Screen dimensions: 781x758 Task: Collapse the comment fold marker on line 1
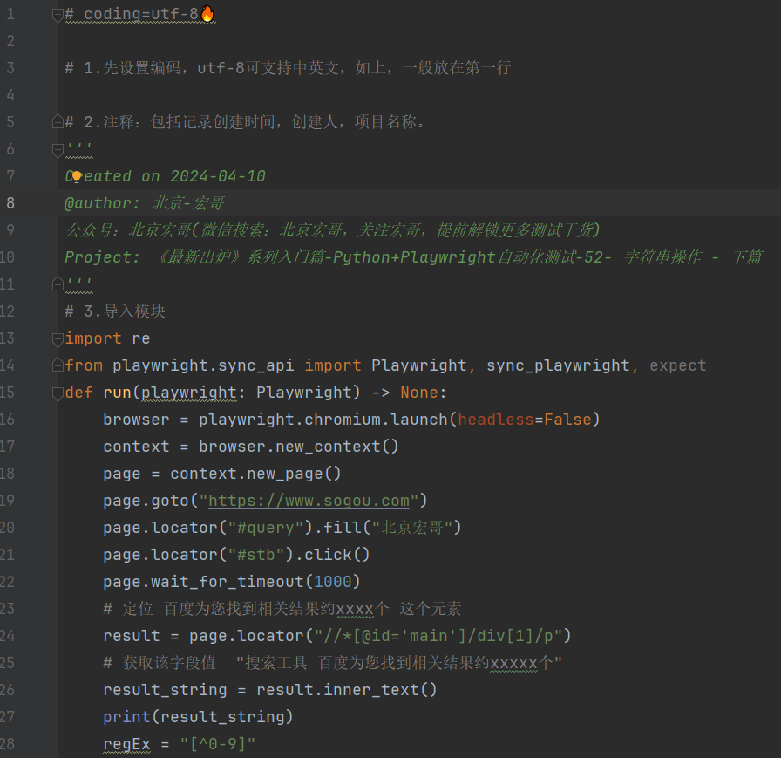[58, 14]
